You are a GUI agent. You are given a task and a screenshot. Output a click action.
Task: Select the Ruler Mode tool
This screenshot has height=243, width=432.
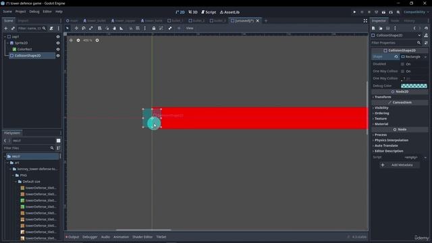pyautogui.click(x=122, y=28)
